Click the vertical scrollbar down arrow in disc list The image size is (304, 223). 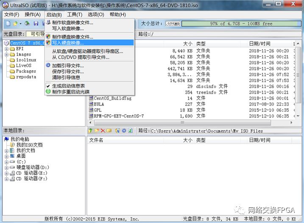(298, 116)
